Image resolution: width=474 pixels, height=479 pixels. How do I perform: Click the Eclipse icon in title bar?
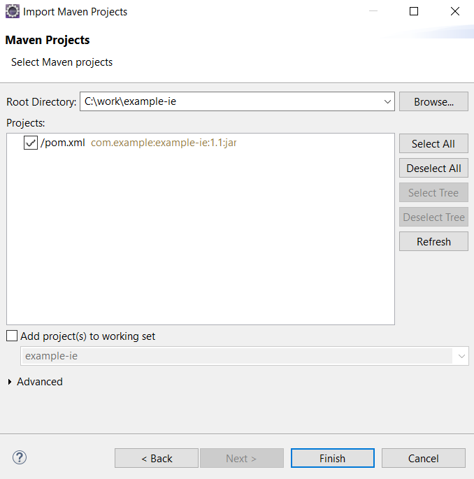12,11
